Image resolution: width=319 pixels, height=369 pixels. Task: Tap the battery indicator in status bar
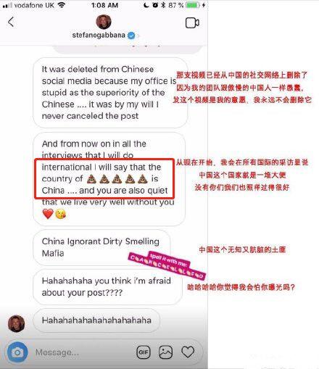pos(193,5)
